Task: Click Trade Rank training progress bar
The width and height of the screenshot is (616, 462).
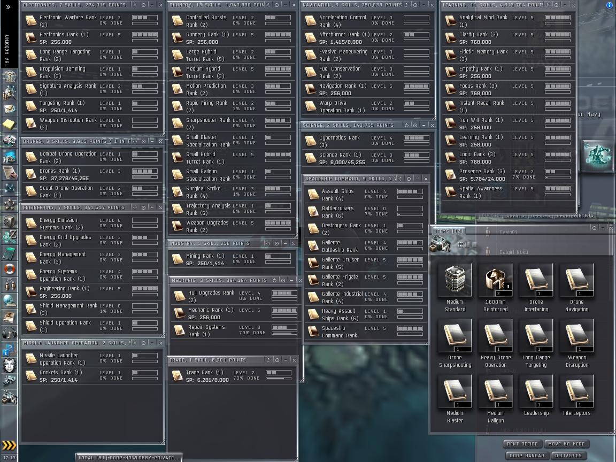Action: coord(279,379)
